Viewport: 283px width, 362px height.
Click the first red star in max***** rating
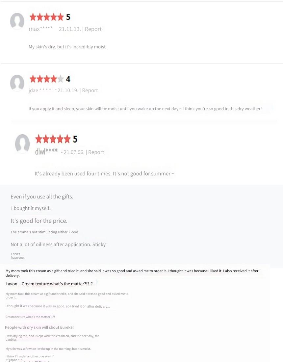33,17
